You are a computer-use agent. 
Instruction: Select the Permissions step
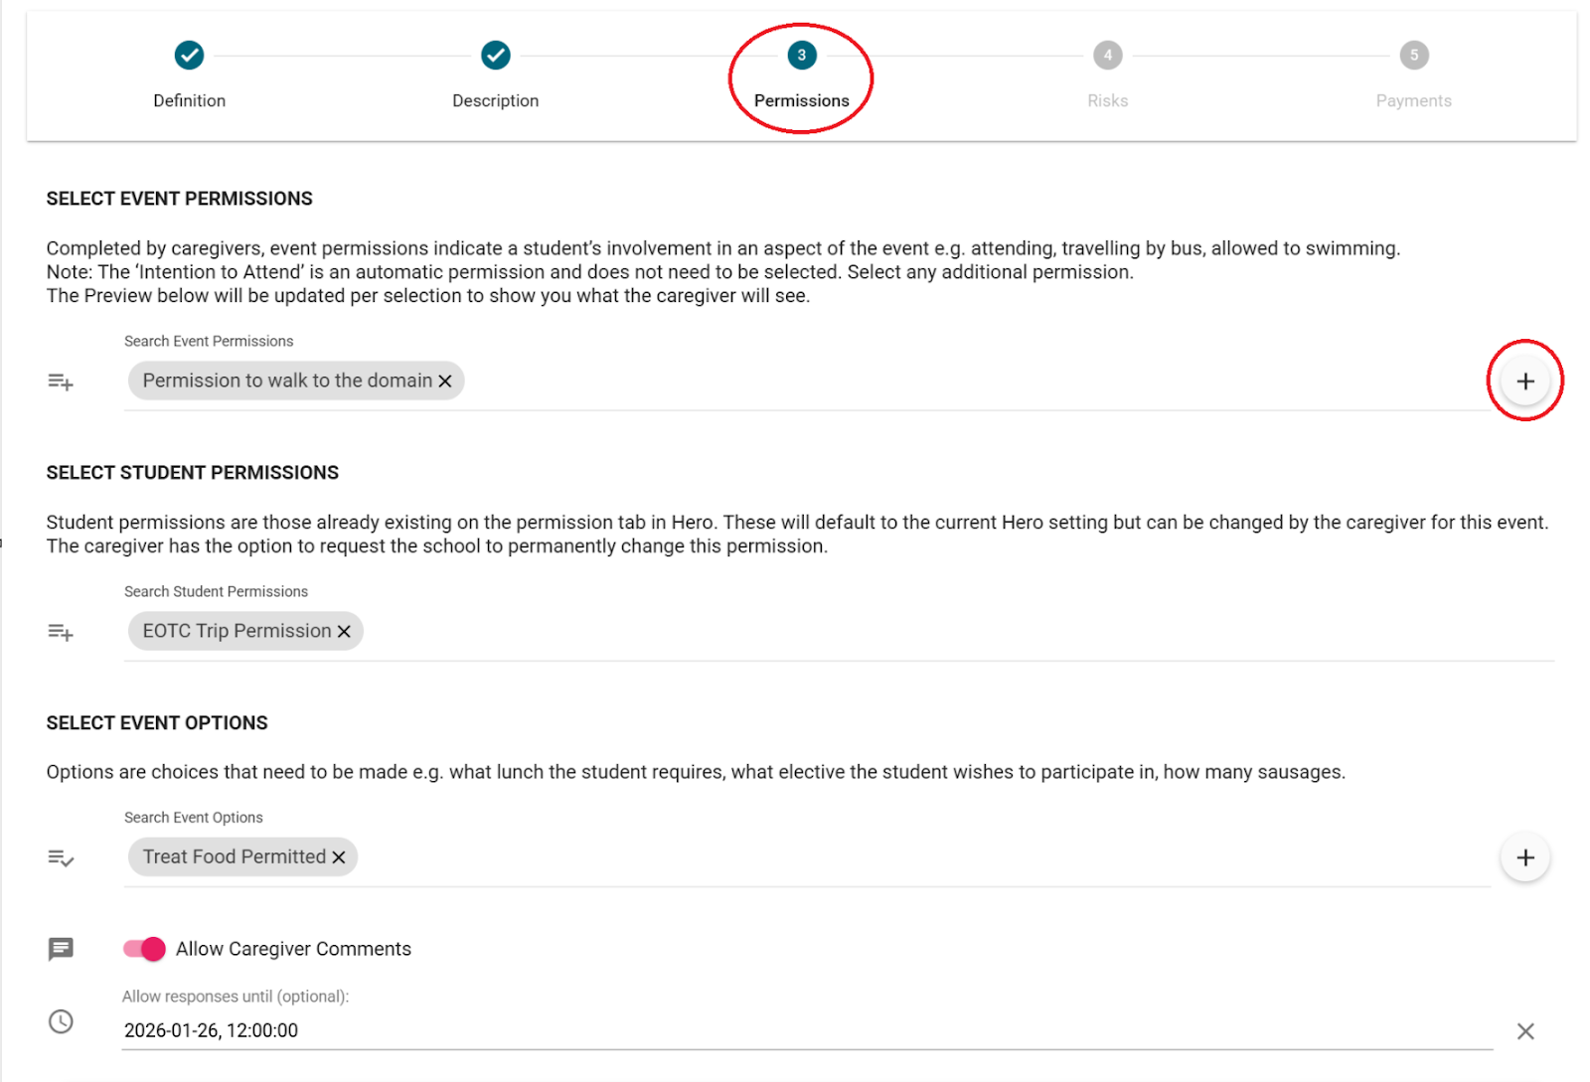point(801,56)
